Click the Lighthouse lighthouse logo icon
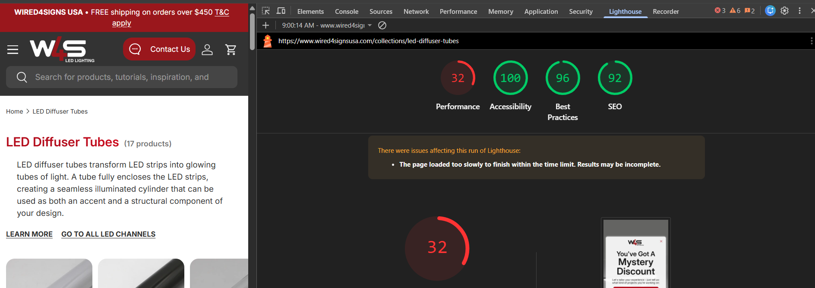This screenshot has height=288, width=815. point(268,41)
